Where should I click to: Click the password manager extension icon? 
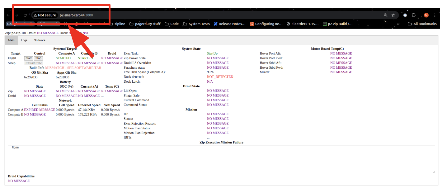point(405,15)
